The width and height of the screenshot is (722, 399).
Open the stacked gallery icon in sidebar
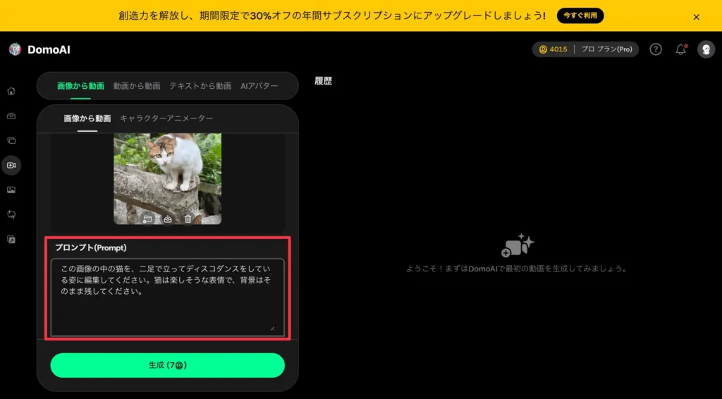pos(11,140)
